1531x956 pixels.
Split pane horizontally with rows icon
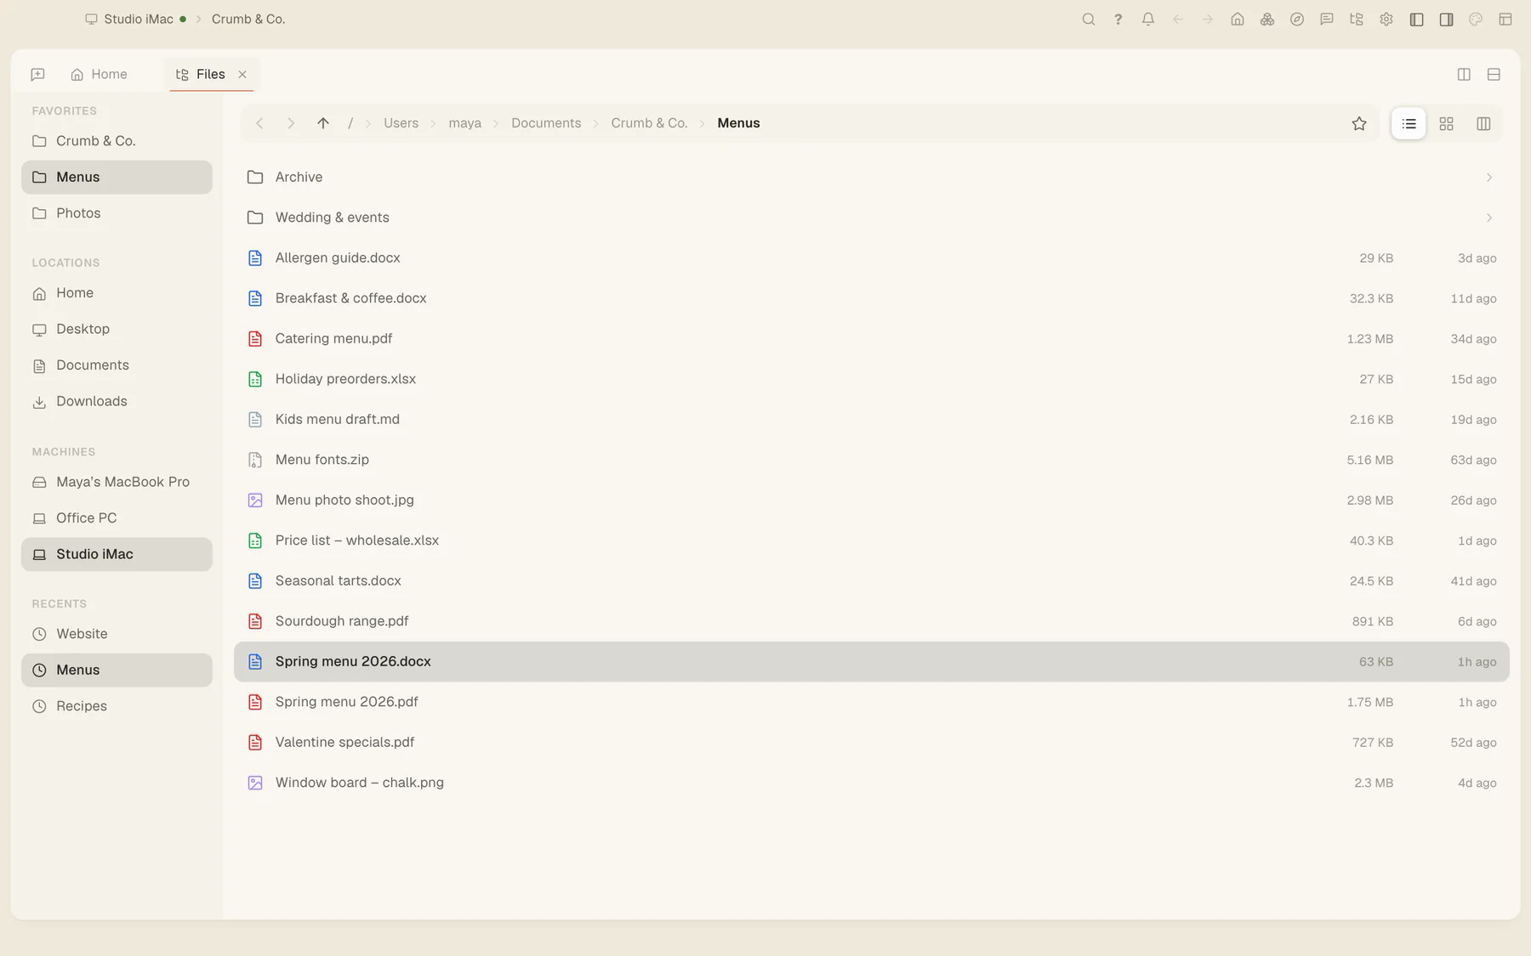(x=1493, y=74)
